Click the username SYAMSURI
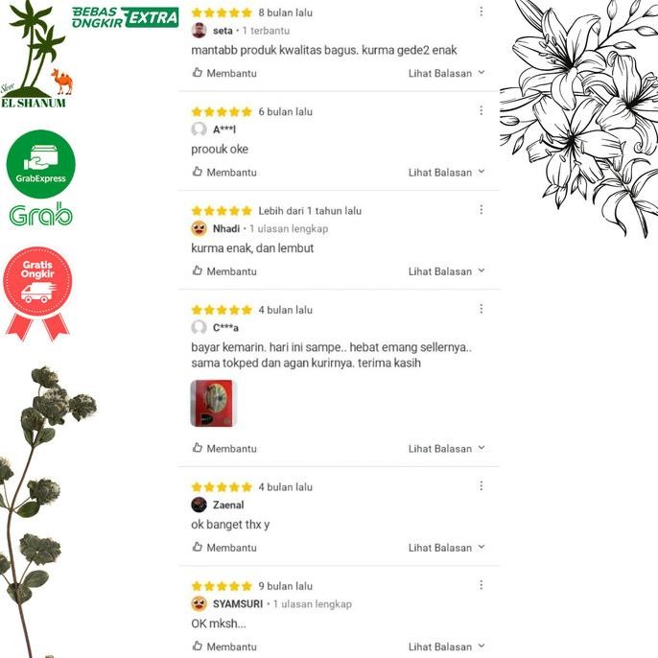 [238, 604]
